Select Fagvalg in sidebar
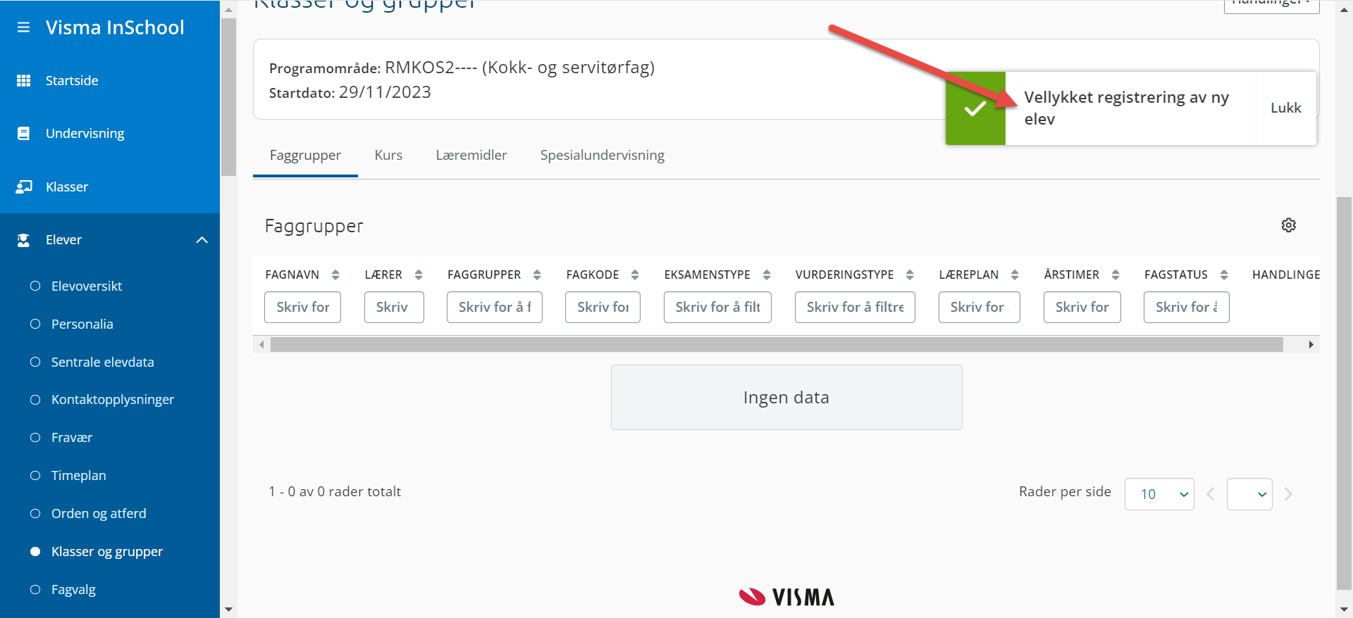Screen dimensions: 1353x618 [73, 590]
